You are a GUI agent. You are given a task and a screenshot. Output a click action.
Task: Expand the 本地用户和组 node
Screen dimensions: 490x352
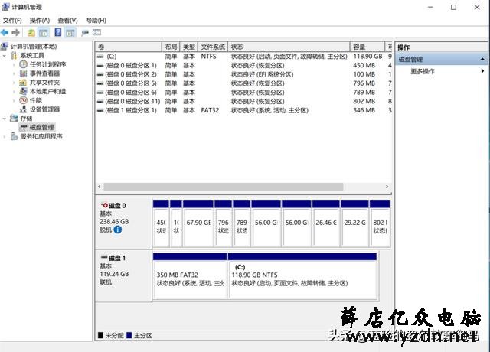pyautogui.click(x=15, y=92)
